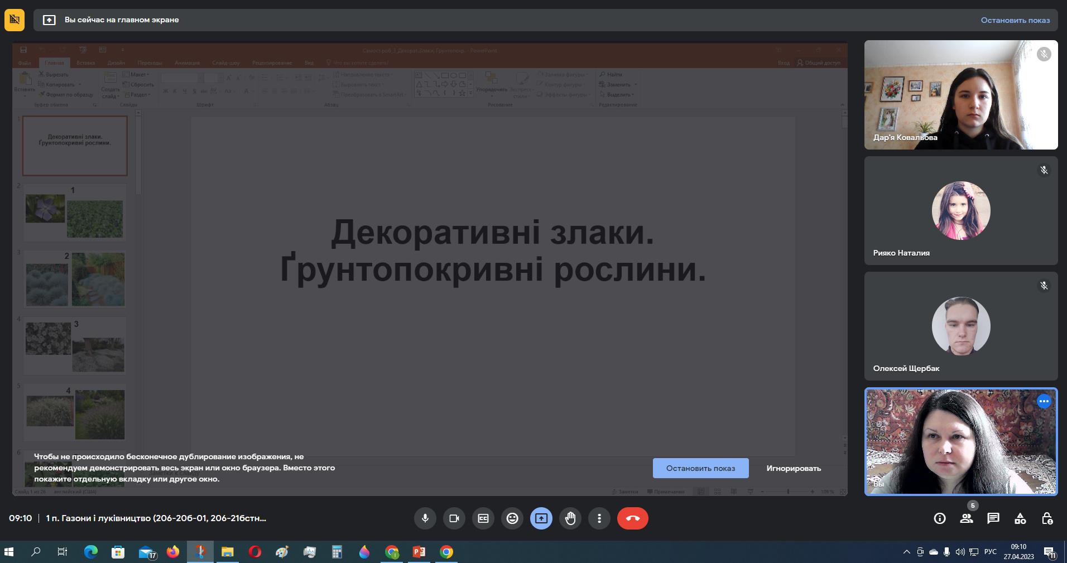Turn off the camera
Viewport: 1067px width, 563px height.
[454, 518]
